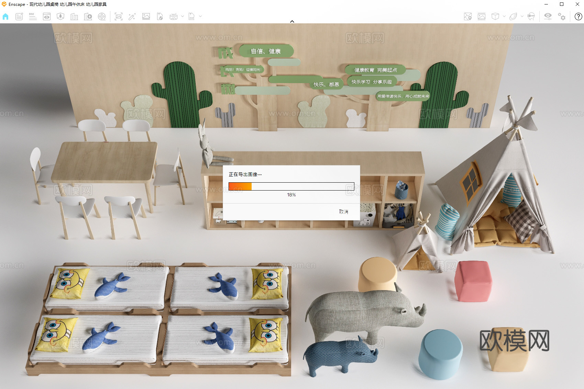
Task: Expand the fly mode dropdown arrow
Action: coord(522,16)
